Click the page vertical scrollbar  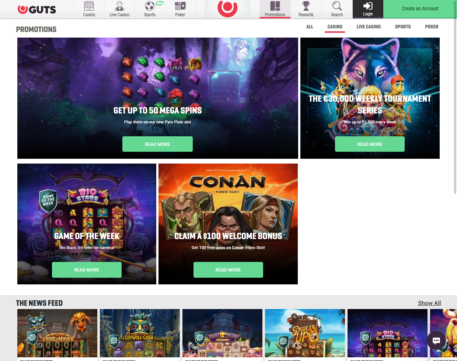click(x=455, y=111)
